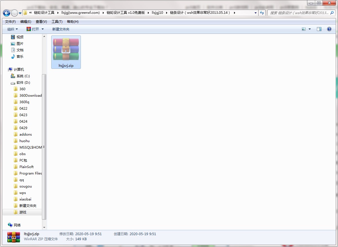The height and width of the screenshot is (247, 338).
Task: Open 软件 (D:) drive
Action: pos(21,82)
